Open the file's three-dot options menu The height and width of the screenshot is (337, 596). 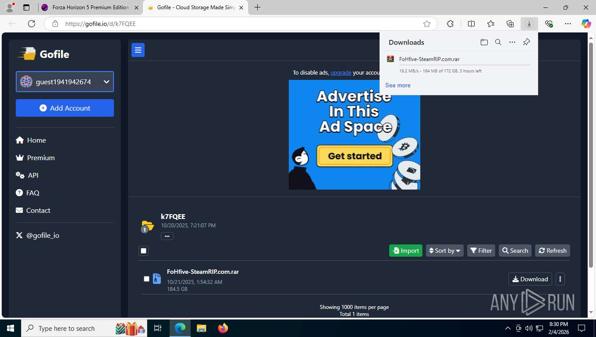pos(560,279)
